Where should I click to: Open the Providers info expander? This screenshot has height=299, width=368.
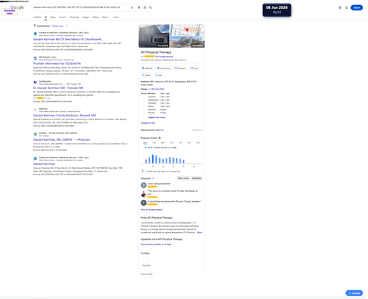point(197,130)
